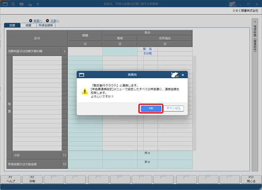Click the 小計 row label
262x190 pixels.
[37, 155]
